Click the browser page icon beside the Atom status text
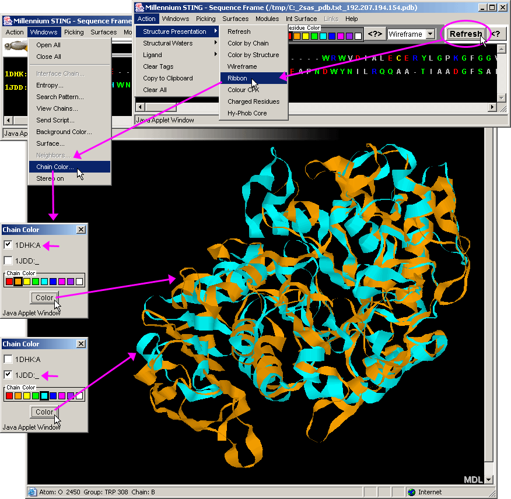Screen dimensions: 511x499 pos(32,492)
